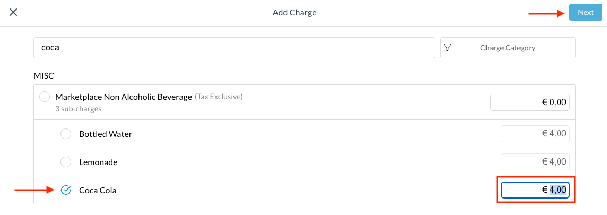Click the Bottled Water label text

(x=105, y=134)
